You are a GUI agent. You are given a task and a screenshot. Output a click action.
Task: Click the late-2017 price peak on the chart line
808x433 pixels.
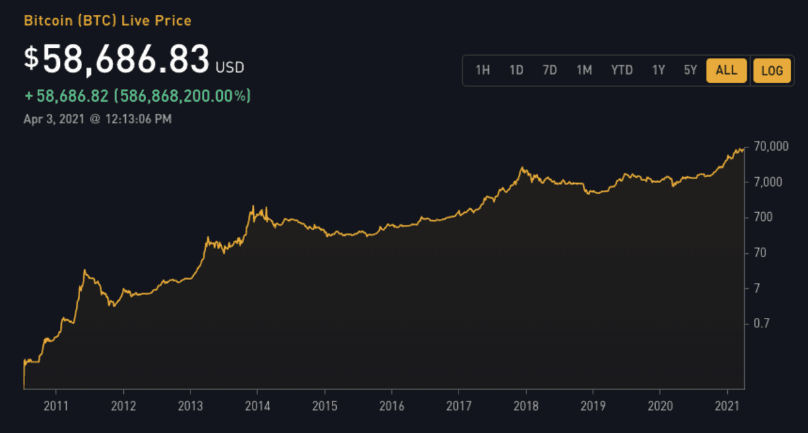[x=521, y=168]
